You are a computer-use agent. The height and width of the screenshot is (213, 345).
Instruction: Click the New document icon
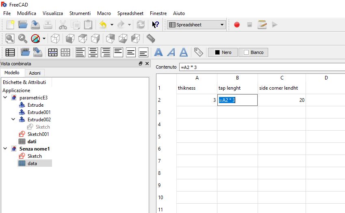pos(10,25)
